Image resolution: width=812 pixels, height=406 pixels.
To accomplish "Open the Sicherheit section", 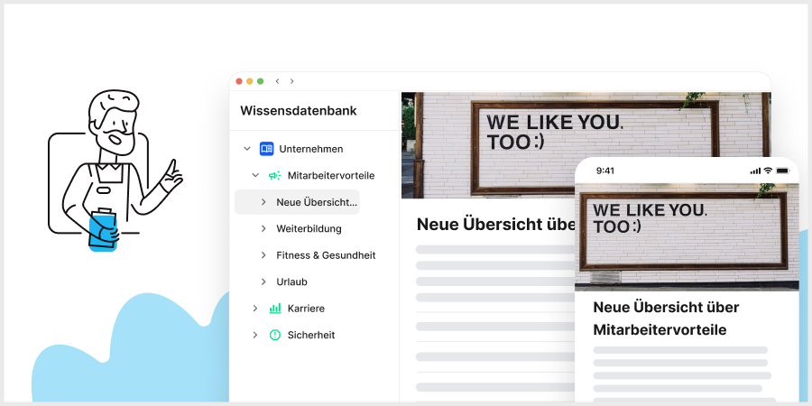I will coord(311,335).
